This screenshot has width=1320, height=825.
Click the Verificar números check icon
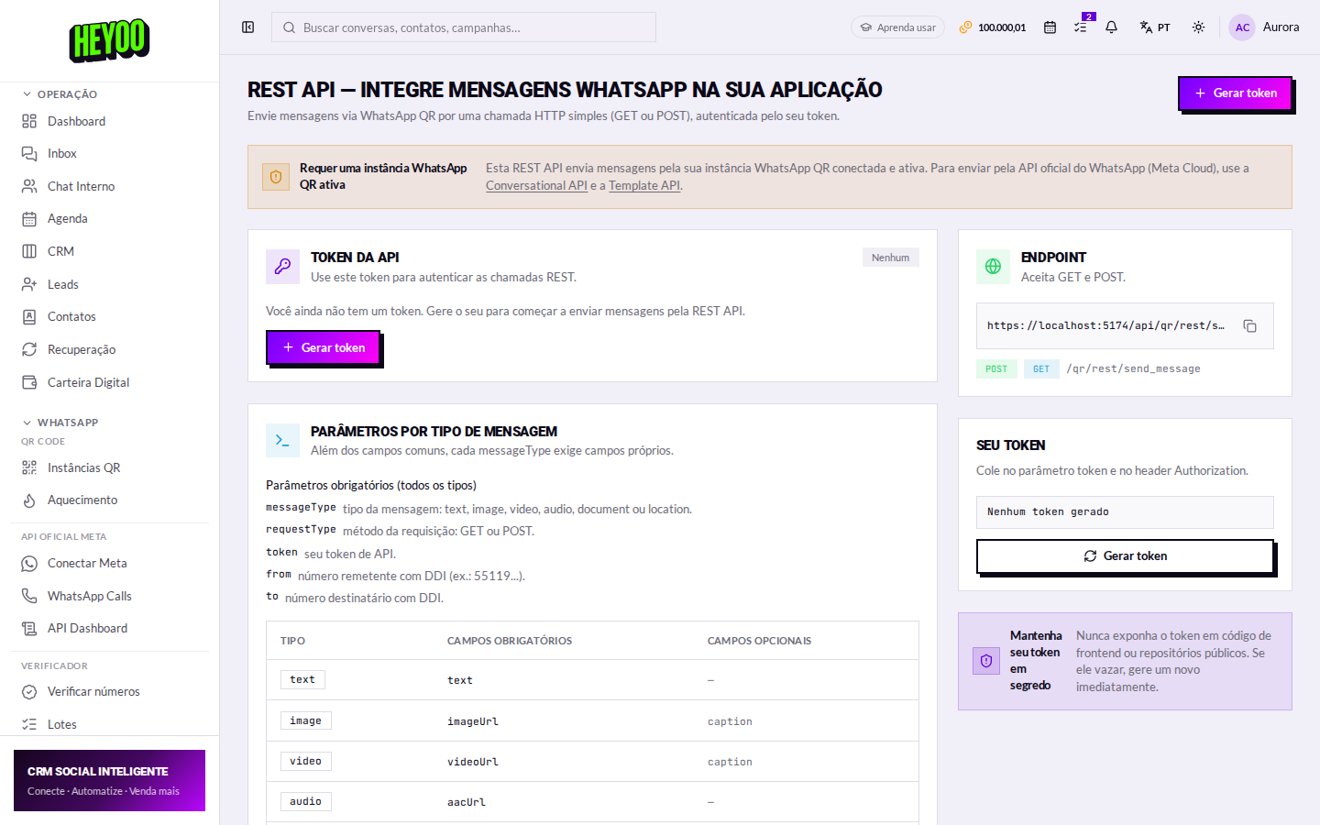pos(29,691)
